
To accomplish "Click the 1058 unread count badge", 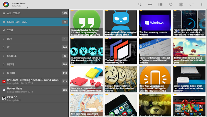I will [x=65, y=13].
